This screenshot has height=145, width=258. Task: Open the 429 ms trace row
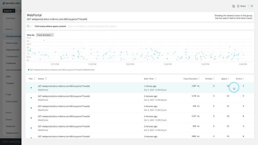pyautogui.click(x=140, y=108)
